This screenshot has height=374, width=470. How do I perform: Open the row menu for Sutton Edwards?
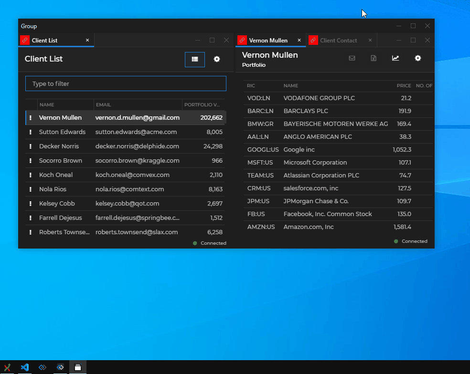(31, 132)
